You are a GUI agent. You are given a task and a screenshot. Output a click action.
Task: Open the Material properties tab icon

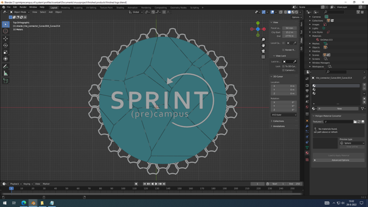(x=307, y=153)
